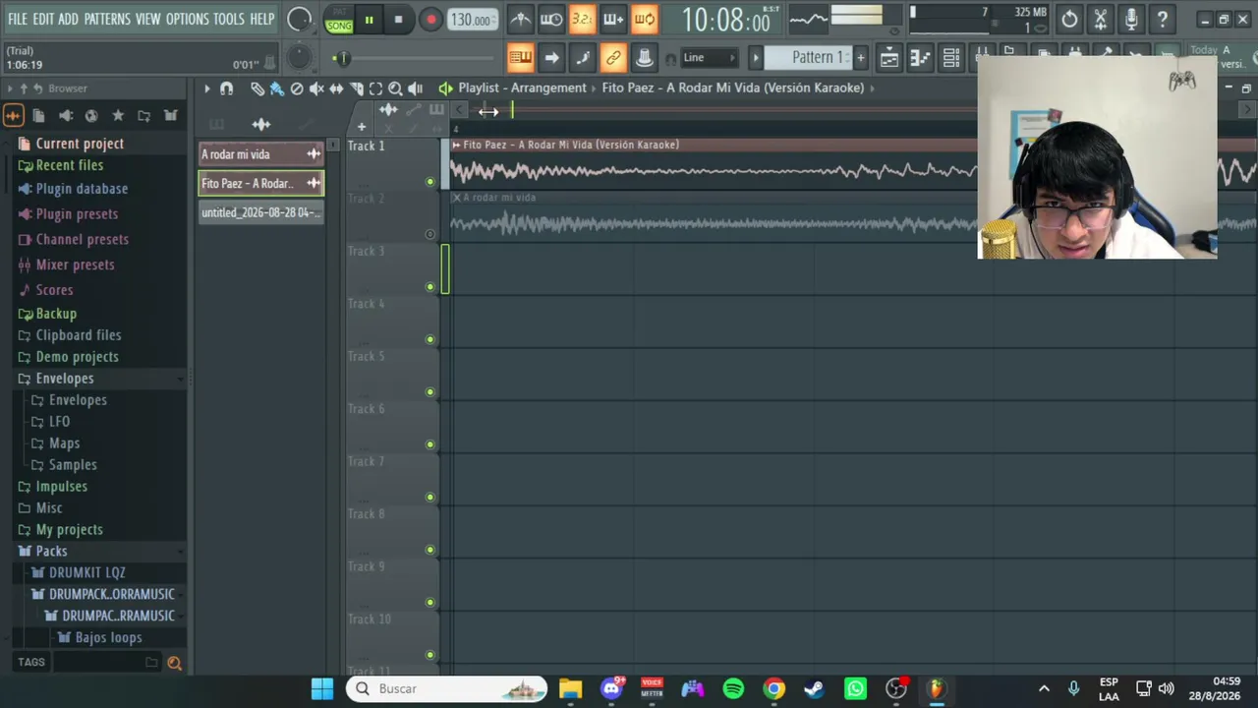
Task: Toggle typing keyboard to piano
Action: click(521, 58)
